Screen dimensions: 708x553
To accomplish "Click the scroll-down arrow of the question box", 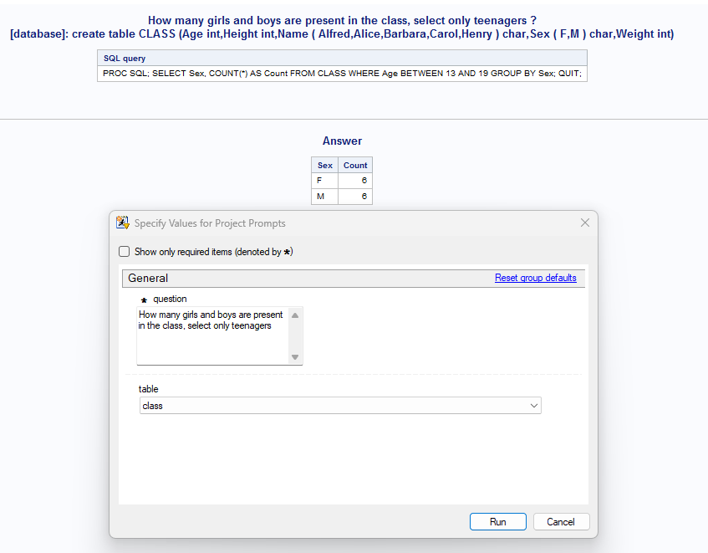I will click(x=295, y=357).
